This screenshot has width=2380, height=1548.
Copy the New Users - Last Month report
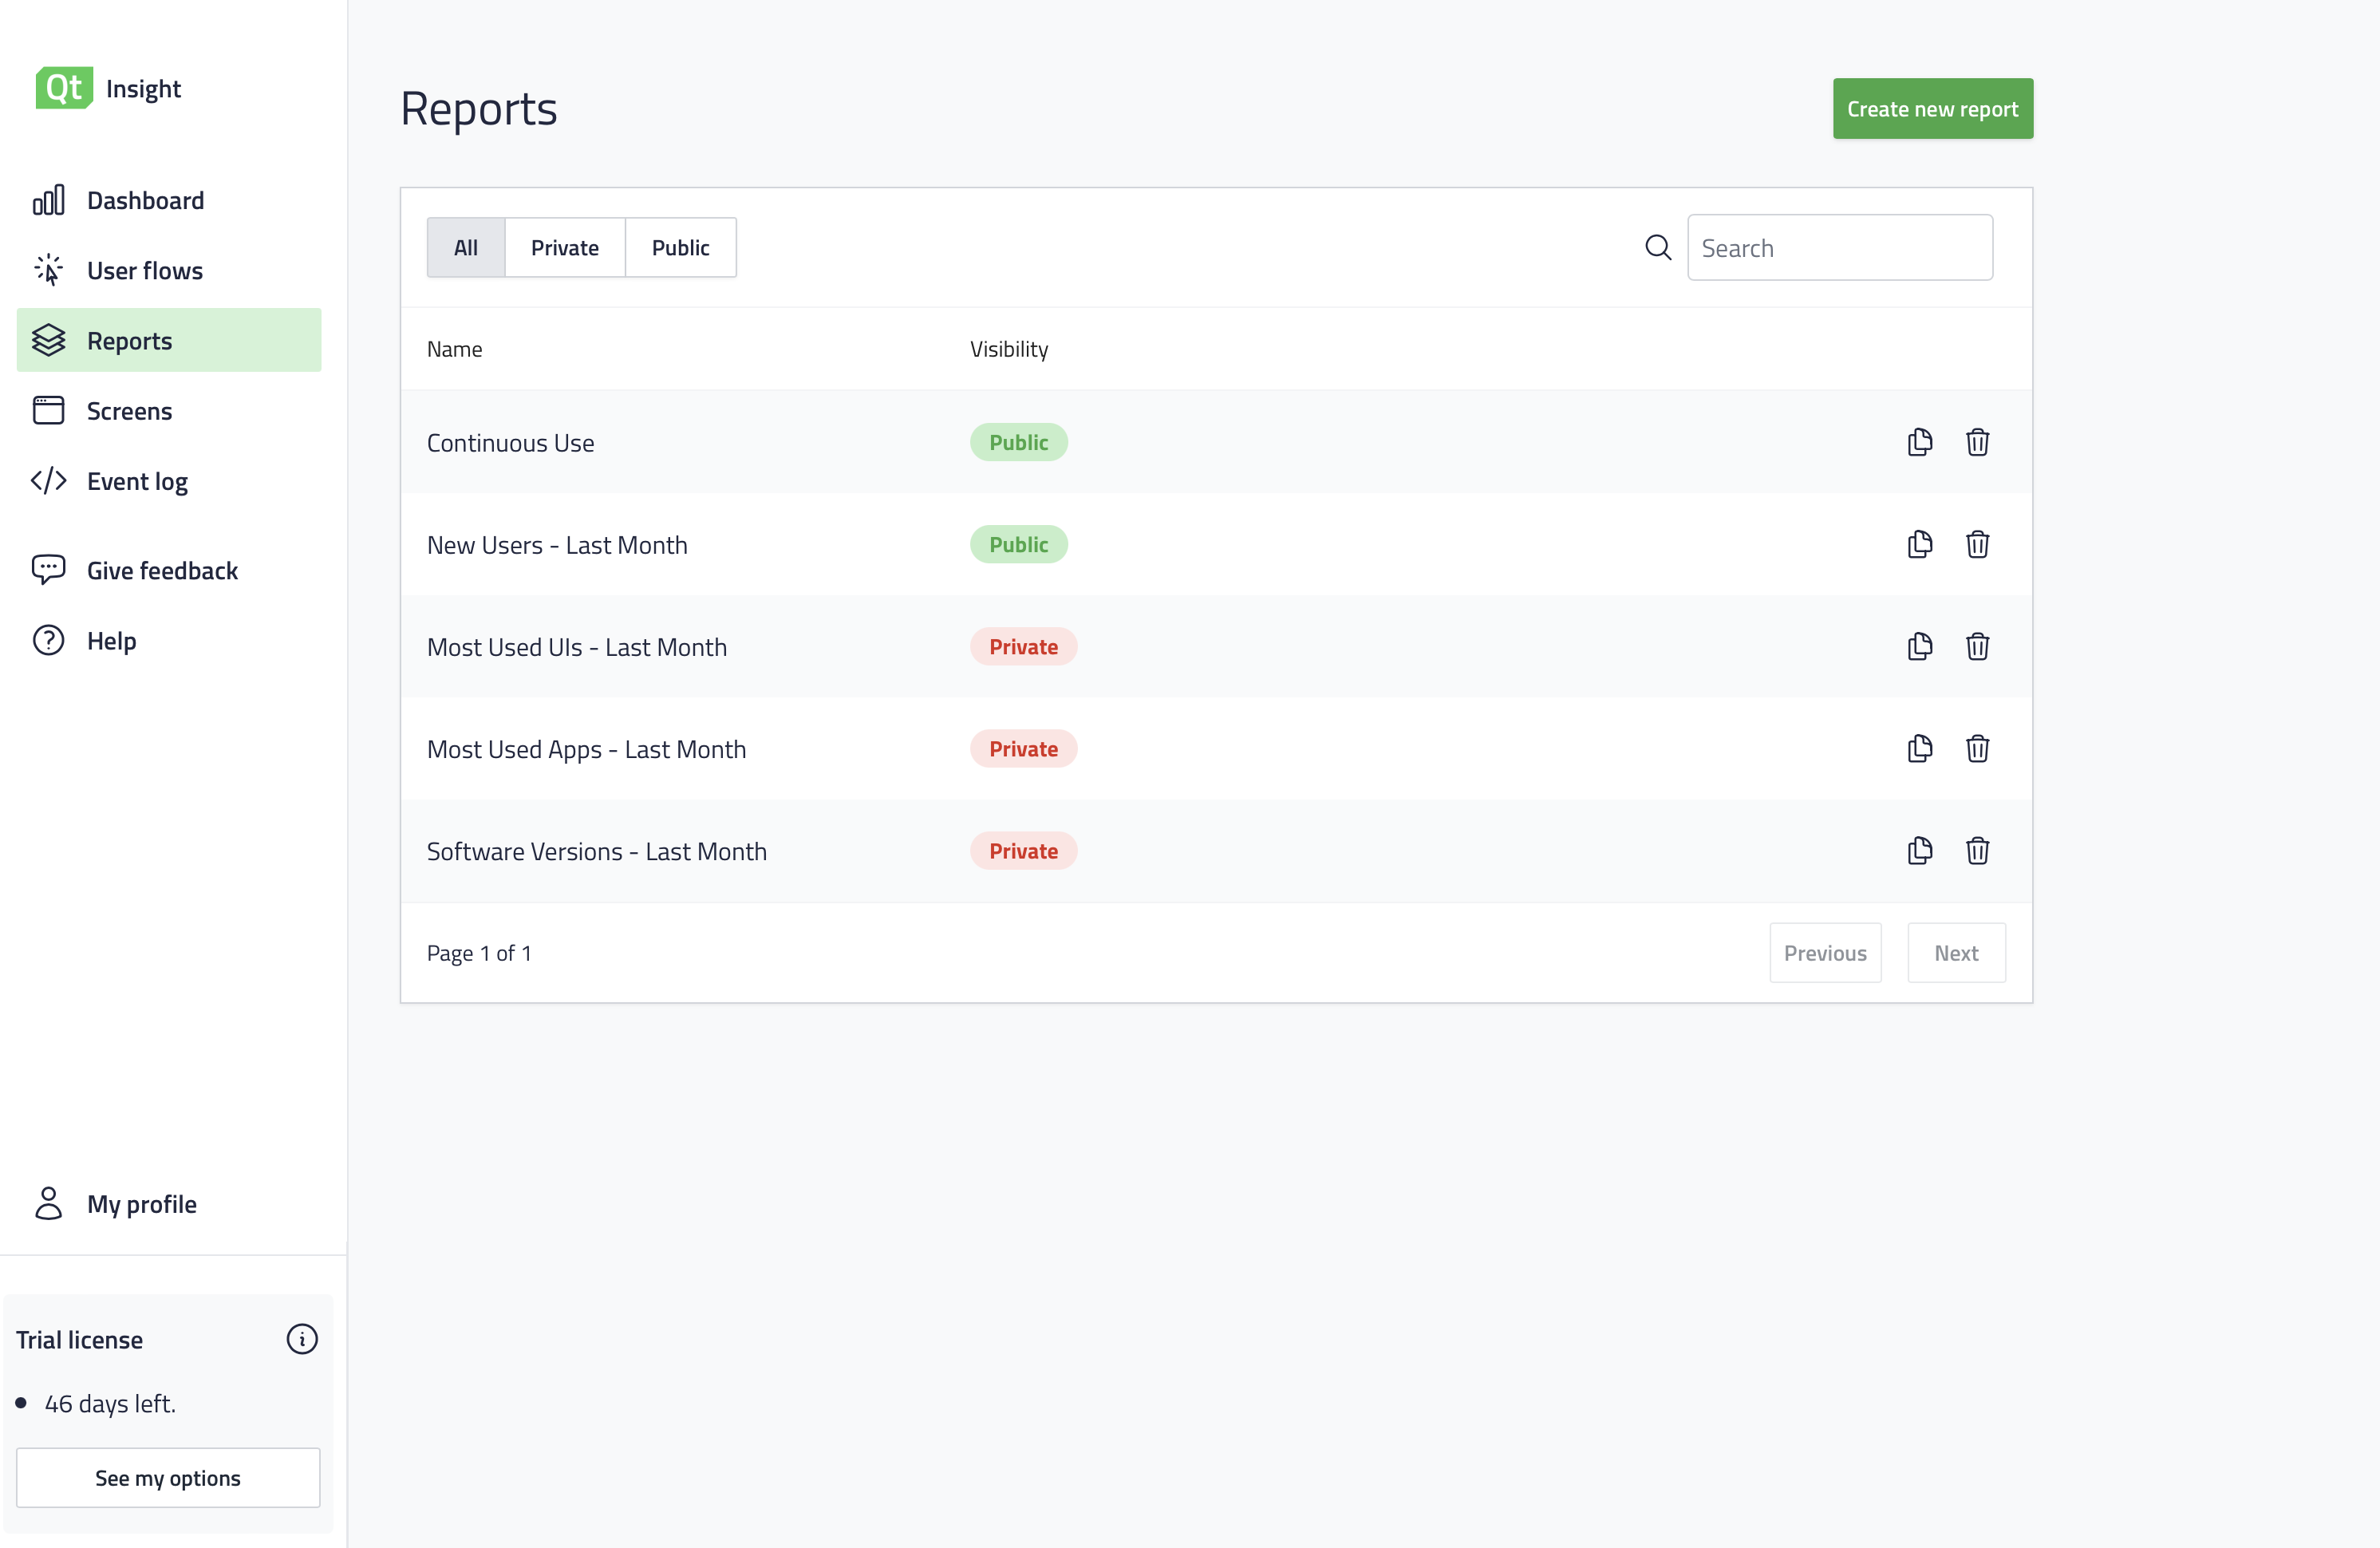pos(1919,544)
